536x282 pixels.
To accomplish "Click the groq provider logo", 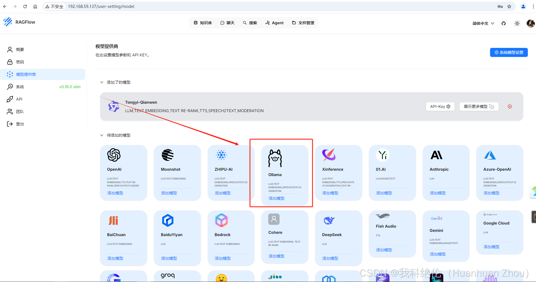I will [x=168, y=276].
